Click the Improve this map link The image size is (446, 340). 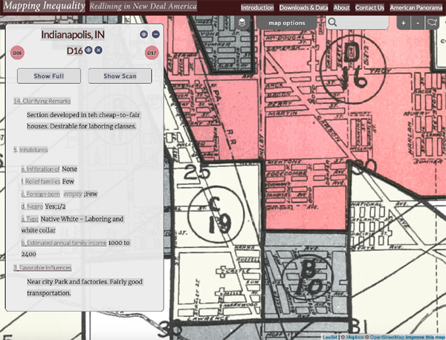pos(425,337)
